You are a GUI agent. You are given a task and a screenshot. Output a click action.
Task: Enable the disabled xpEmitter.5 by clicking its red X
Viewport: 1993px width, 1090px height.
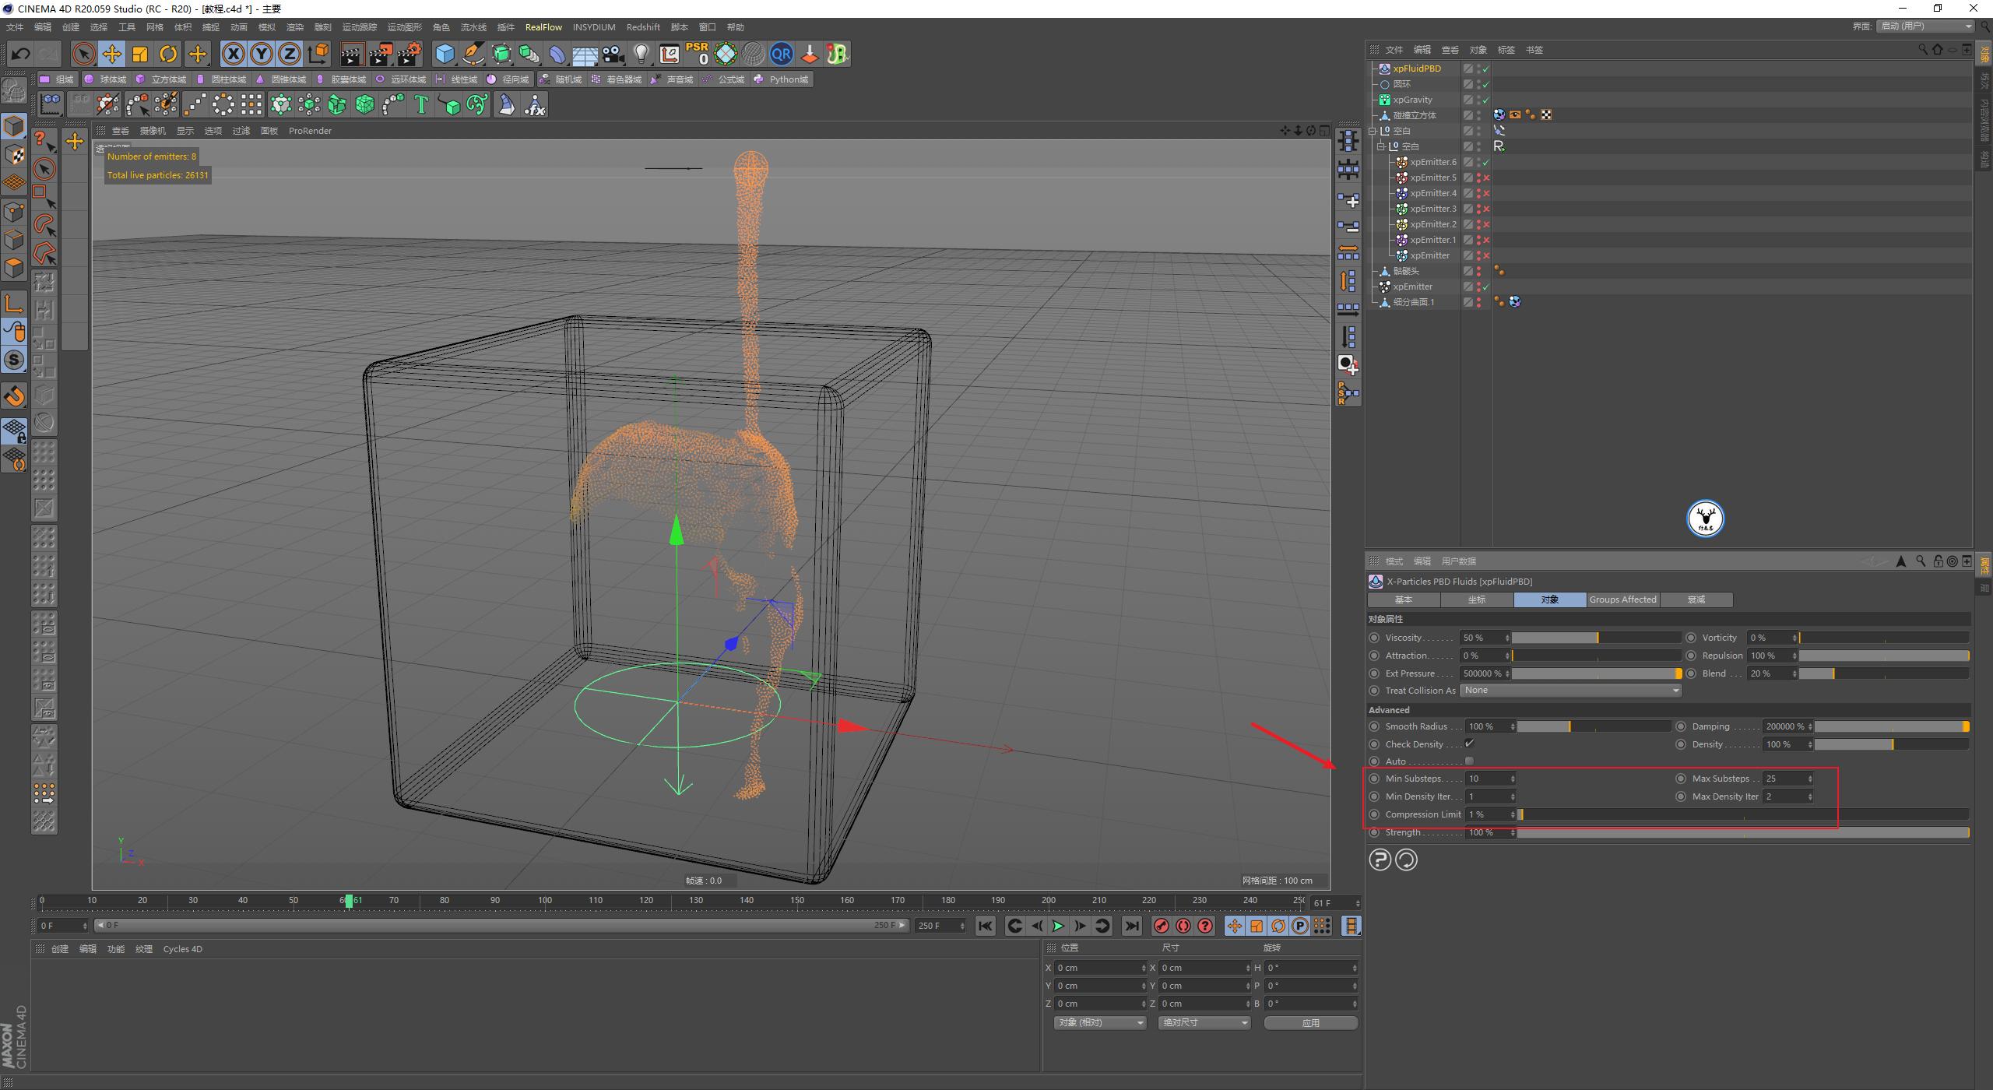[1487, 178]
